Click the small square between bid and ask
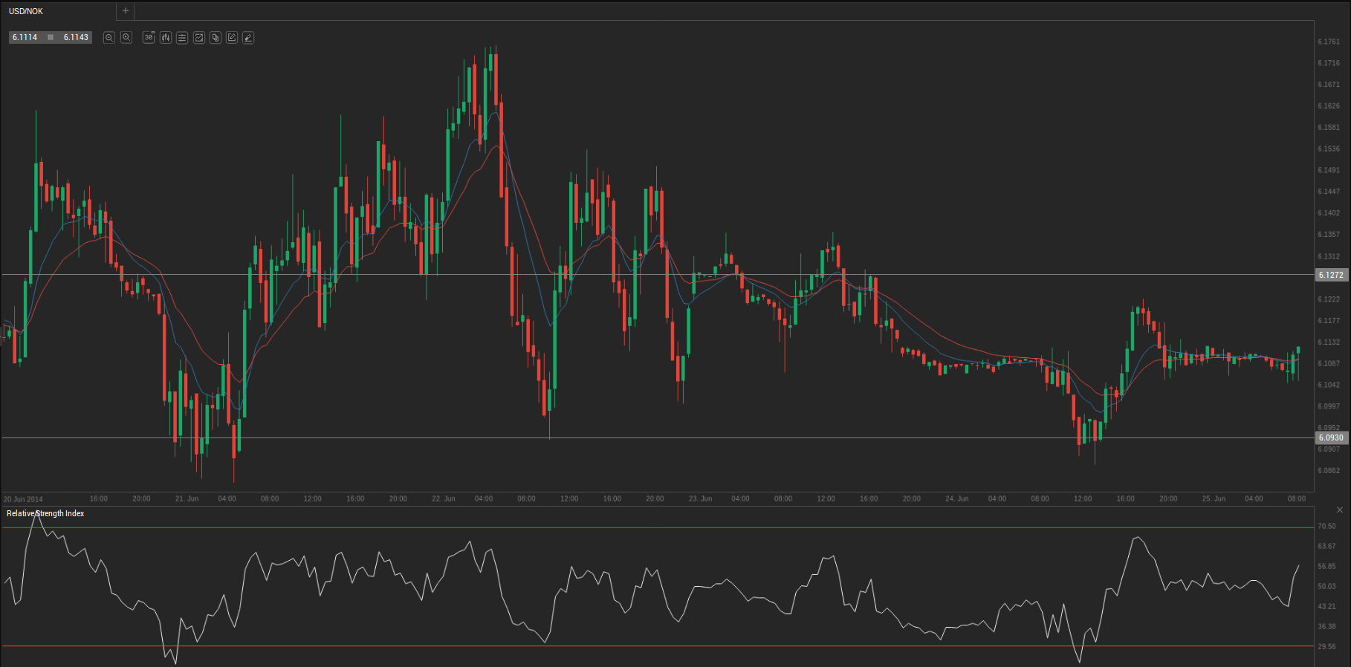1351x667 pixels. click(51, 37)
